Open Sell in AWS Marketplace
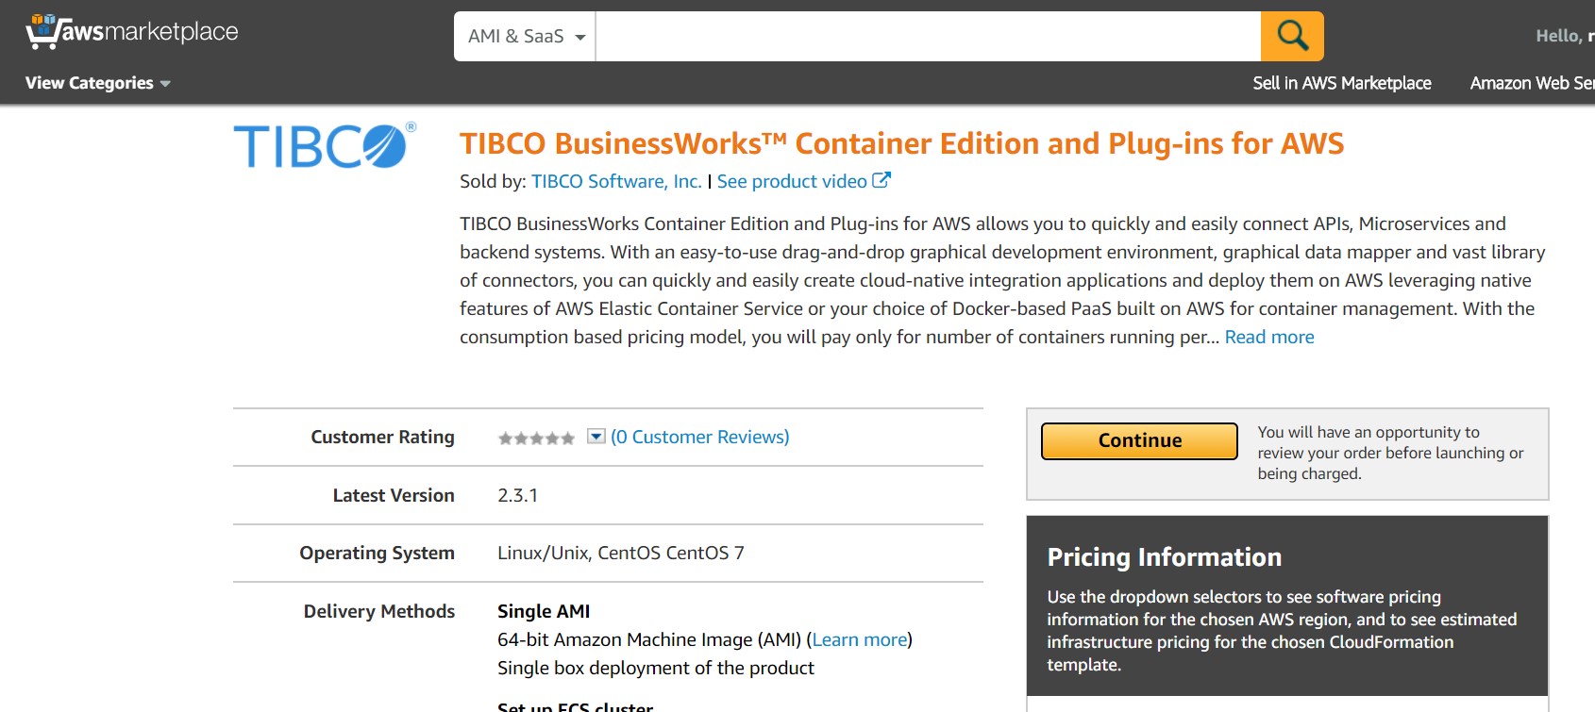The height and width of the screenshot is (712, 1595). [x=1341, y=83]
